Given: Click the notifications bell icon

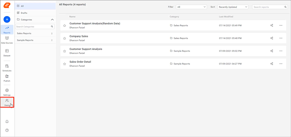Looking at the screenshot, I should click(7, 121).
